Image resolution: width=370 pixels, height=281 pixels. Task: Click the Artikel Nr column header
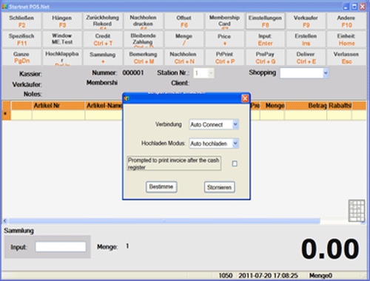58,106
